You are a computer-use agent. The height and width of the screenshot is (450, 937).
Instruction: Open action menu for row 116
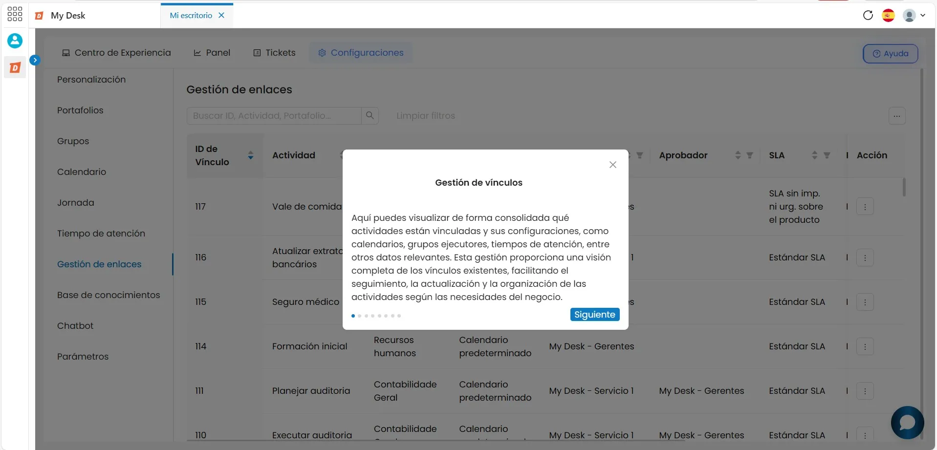pos(865,257)
